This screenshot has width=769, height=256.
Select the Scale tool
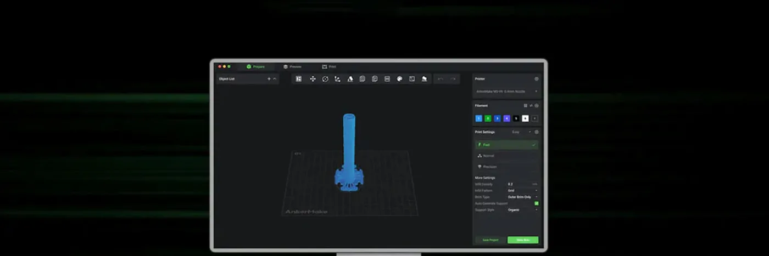point(337,79)
